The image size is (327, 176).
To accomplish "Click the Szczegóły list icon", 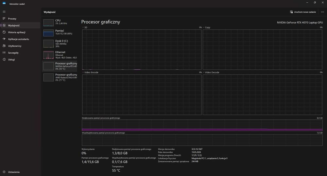I will tap(4, 53).
